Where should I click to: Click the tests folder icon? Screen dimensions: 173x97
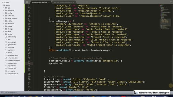point(6,32)
